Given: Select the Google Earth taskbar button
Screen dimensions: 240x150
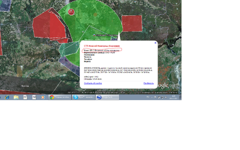Looking at the screenshot, I should (x=107, y=97).
